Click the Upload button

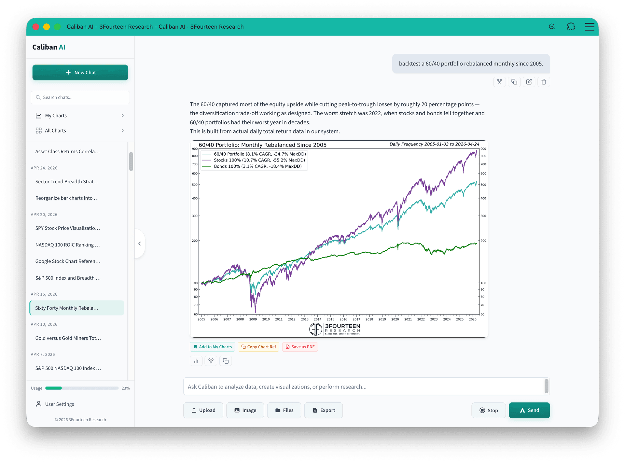[x=203, y=410]
